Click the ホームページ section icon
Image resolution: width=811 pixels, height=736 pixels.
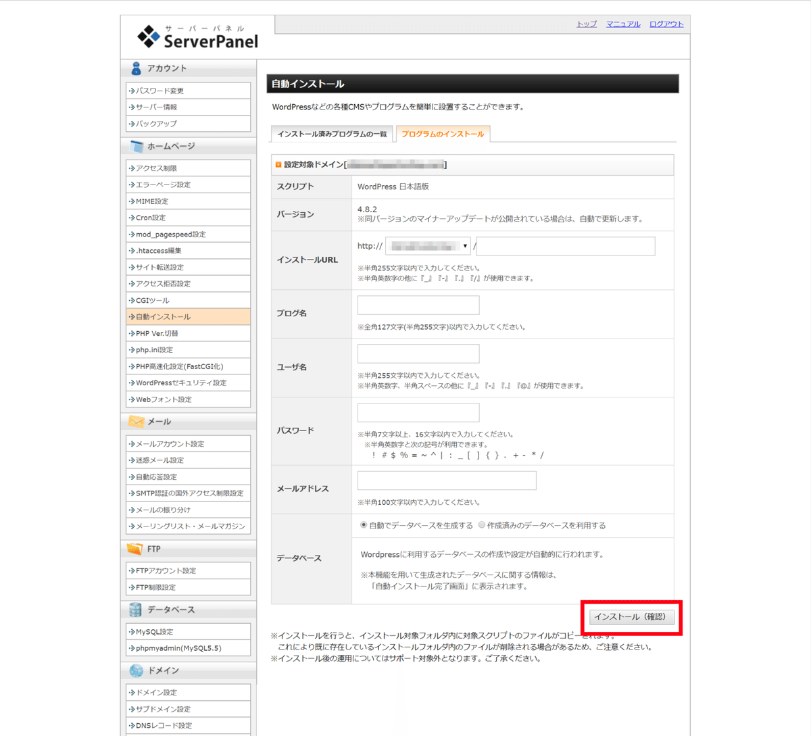[x=137, y=146]
